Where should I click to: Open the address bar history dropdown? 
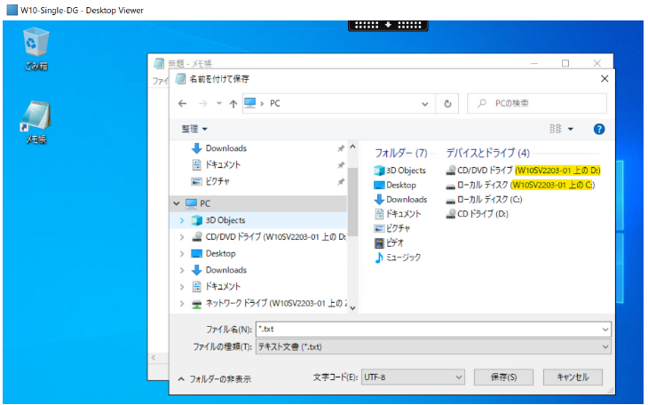[424, 104]
